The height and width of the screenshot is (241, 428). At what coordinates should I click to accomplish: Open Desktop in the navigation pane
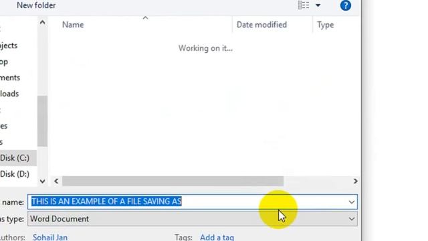point(4,62)
